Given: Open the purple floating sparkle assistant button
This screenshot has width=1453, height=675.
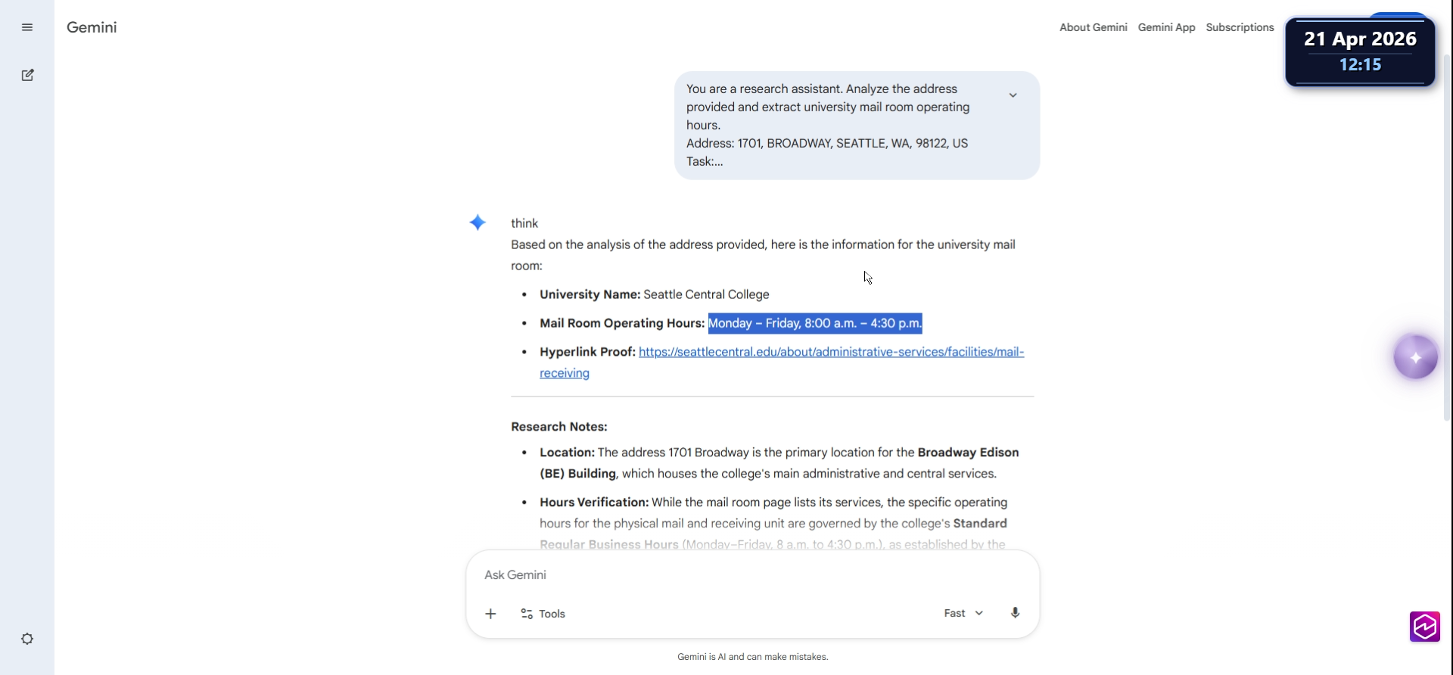Looking at the screenshot, I should pyautogui.click(x=1415, y=357).
